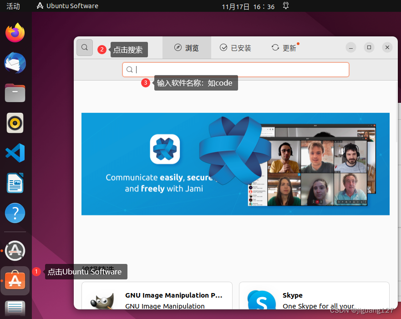Open the 活动 (Activities) menu

tap(12, 6)
